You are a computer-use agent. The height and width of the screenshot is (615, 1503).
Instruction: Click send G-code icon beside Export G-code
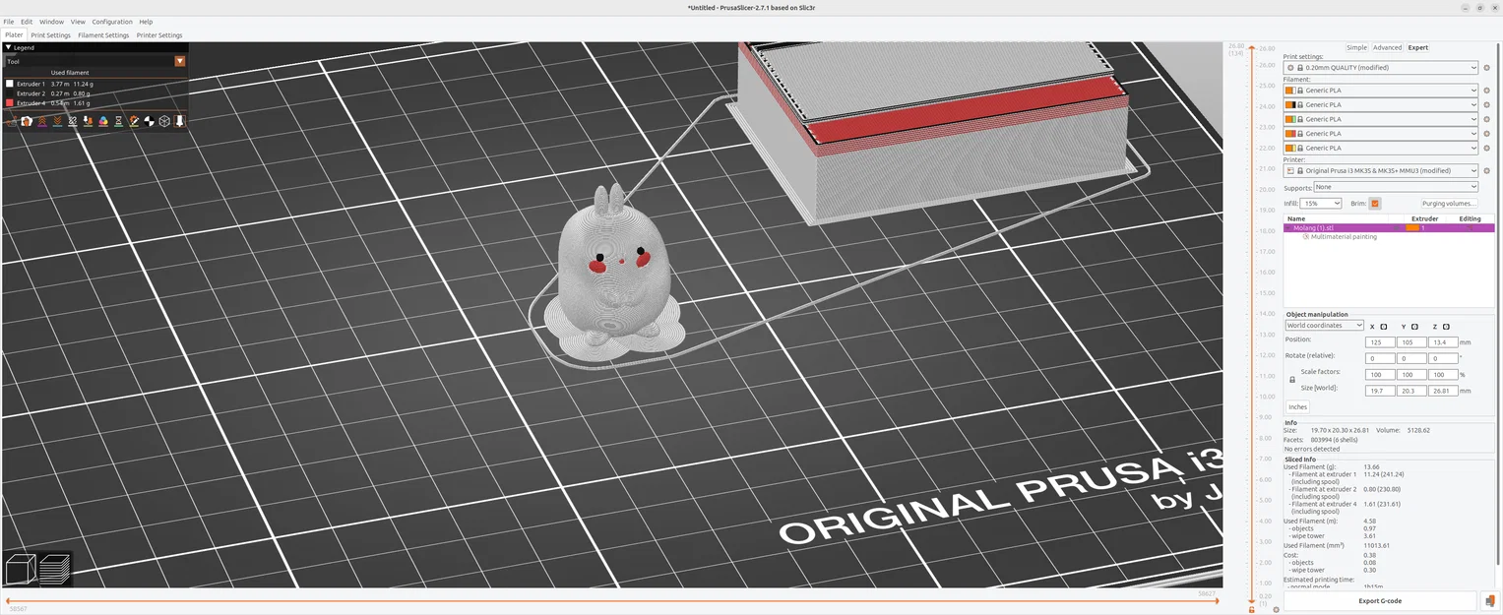click(1490, 600)
